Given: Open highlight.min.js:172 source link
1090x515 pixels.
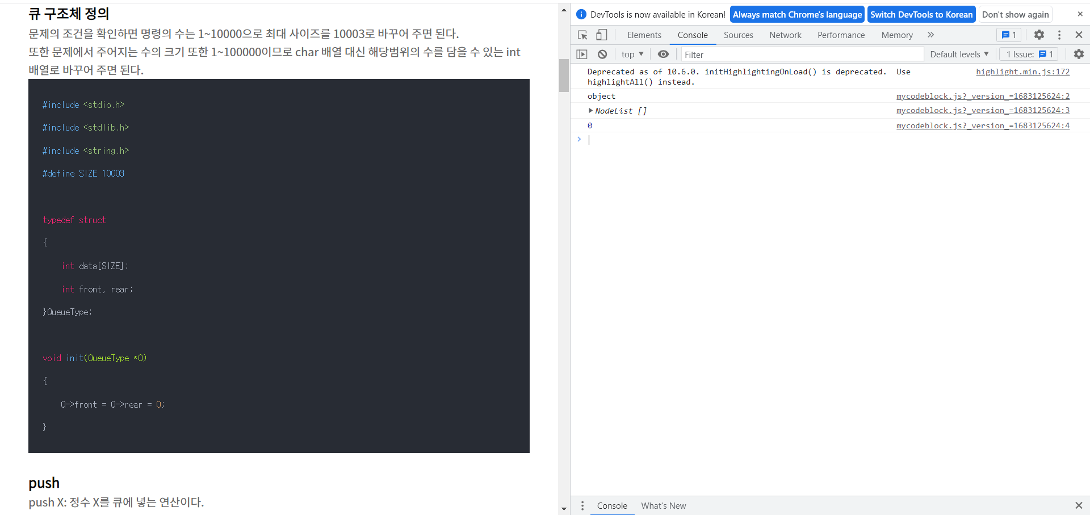Looking at the screenshot, I should coord(1022,72).
